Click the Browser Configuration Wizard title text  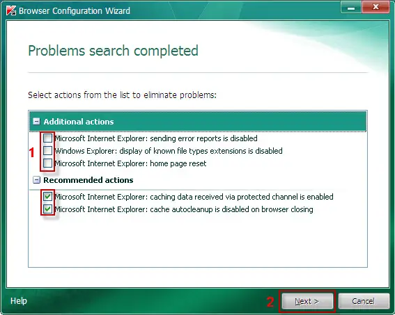point(75,11)
